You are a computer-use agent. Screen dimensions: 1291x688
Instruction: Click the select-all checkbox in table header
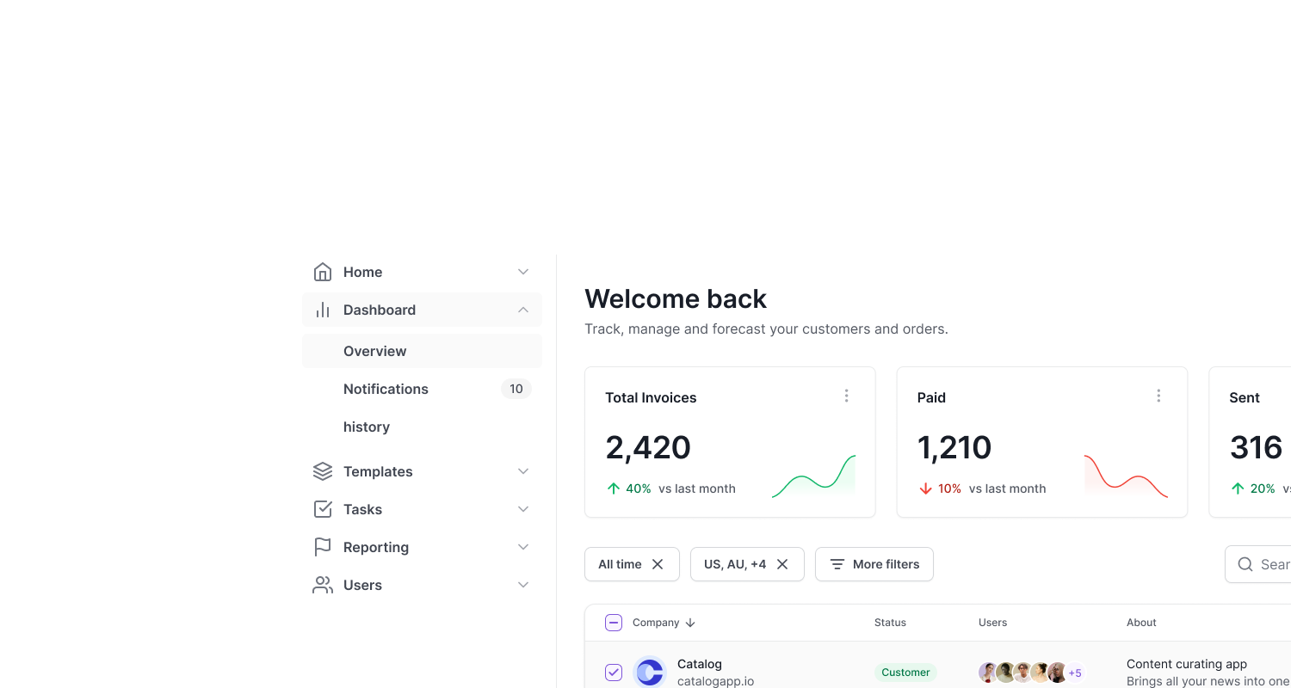tap(613, 622)
